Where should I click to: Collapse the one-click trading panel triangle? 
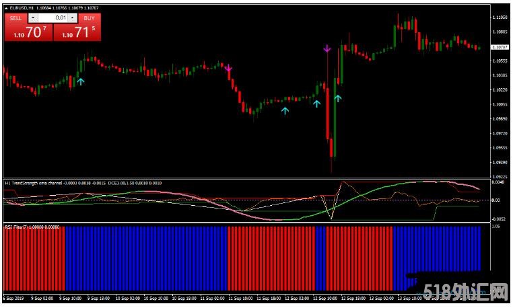coord(6,8)
